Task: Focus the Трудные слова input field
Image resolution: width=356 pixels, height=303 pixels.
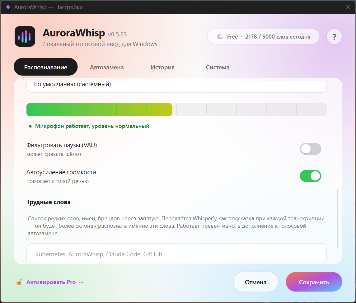Action: click(x=177, y=252)
